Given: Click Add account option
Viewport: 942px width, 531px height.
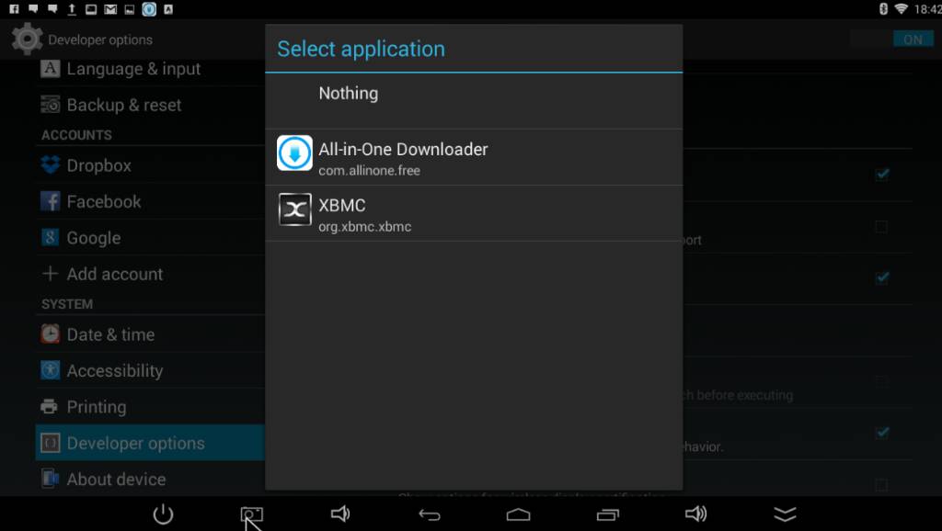Looking at the screenshot, I should coord(114,275).
